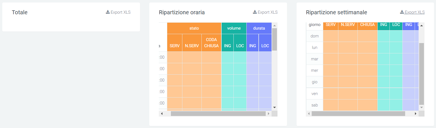Select the 'stato' column group header in the hourly table
Viewport: 436px width, 128px height.
194,28
